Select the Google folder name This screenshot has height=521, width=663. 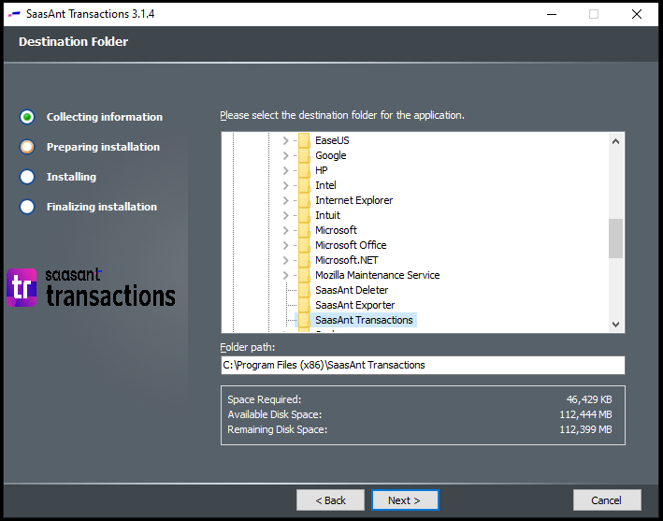point(331,155)
